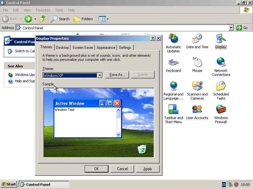Click the Views toolbar icon
Image resolution: width=253 pixels, height=189 pixels.
point(102,19)
